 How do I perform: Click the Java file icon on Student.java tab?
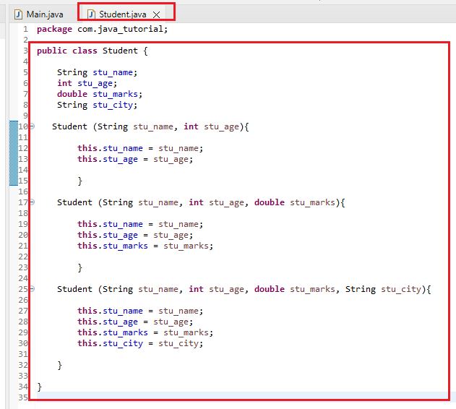pyautogui.click(x=91, y=14)
